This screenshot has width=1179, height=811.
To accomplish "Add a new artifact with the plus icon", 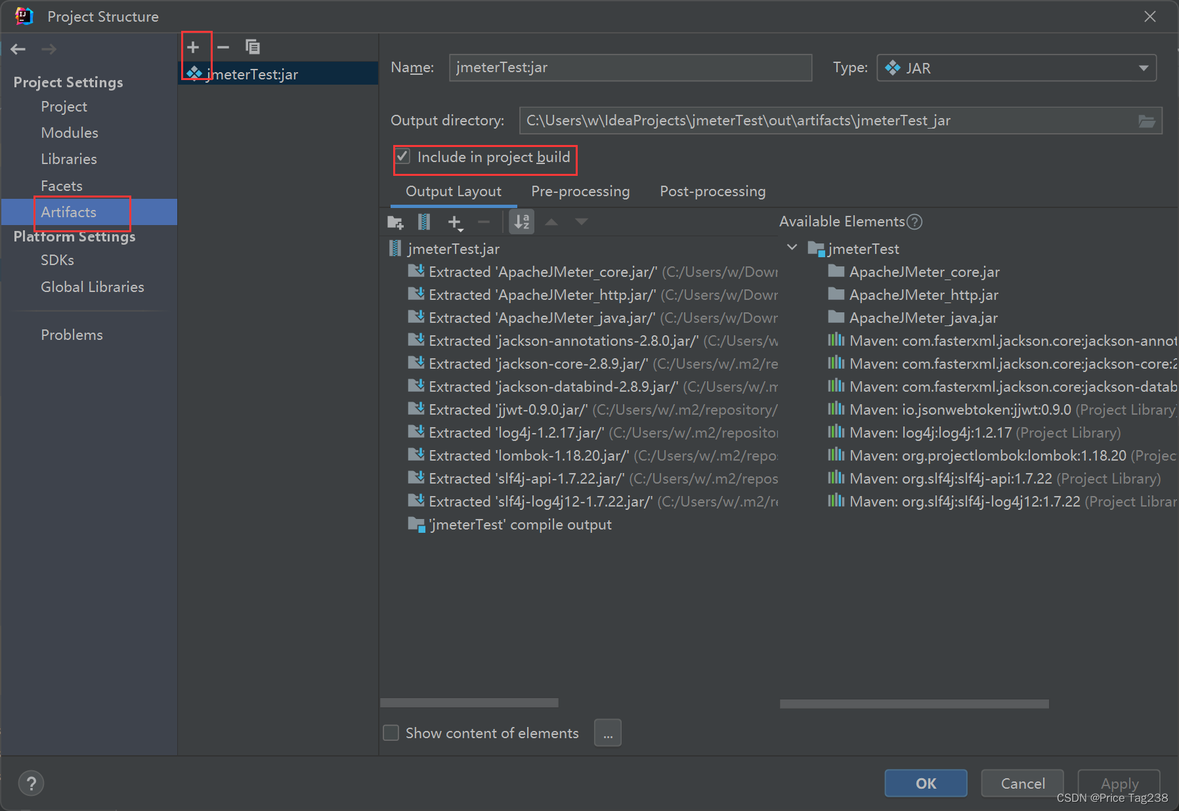I will click(194, 47).
